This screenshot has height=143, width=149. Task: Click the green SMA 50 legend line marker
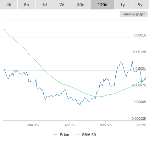[x=78, y=135]
